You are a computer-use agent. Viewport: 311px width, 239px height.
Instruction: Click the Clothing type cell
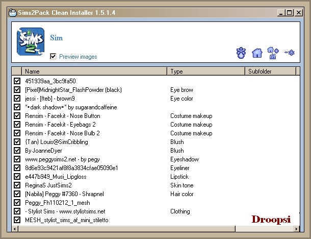[x=180, y=211]
